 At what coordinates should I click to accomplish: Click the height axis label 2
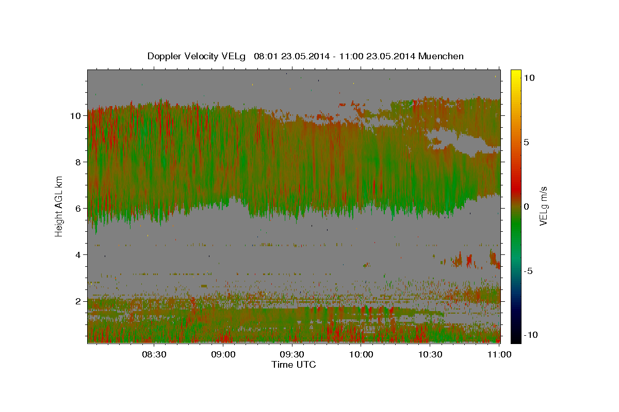pos(78,301)
